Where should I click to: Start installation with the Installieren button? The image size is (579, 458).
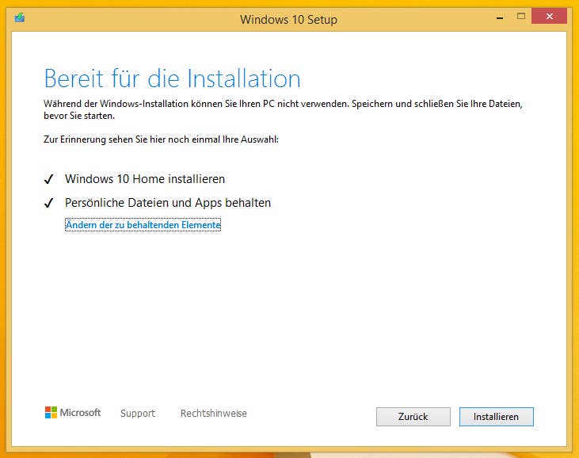coord(496,417)
